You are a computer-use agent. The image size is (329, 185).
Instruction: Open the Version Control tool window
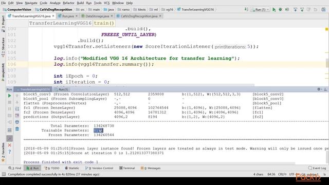[99, 168]
